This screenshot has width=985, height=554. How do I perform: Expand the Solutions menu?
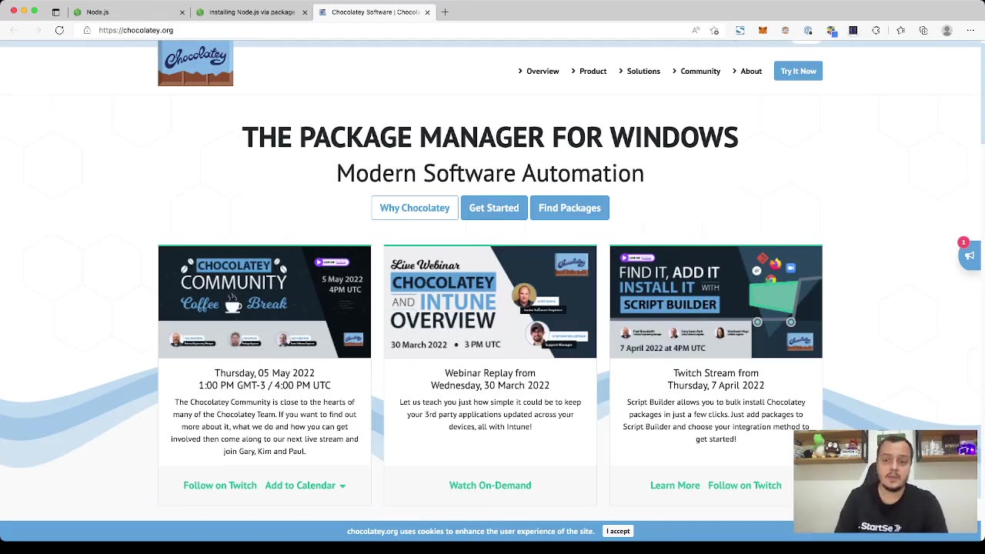click(639, 71)
